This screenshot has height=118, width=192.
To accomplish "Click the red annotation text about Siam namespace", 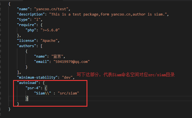I will [125, 75].
